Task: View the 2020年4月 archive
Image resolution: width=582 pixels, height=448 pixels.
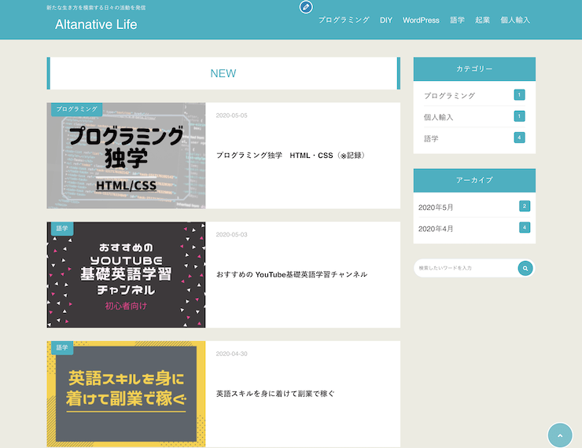Action: coord(436,229)
